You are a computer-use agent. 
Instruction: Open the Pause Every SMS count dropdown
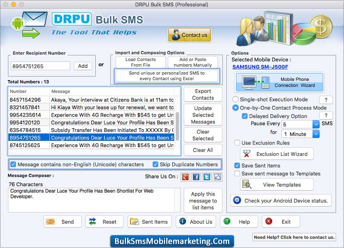tap(316, 124)
